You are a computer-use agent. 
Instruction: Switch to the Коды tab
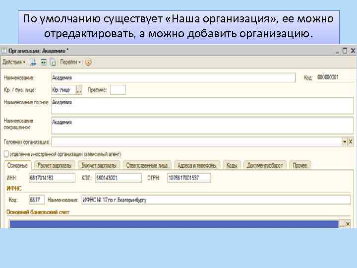[x=232, y=165]
